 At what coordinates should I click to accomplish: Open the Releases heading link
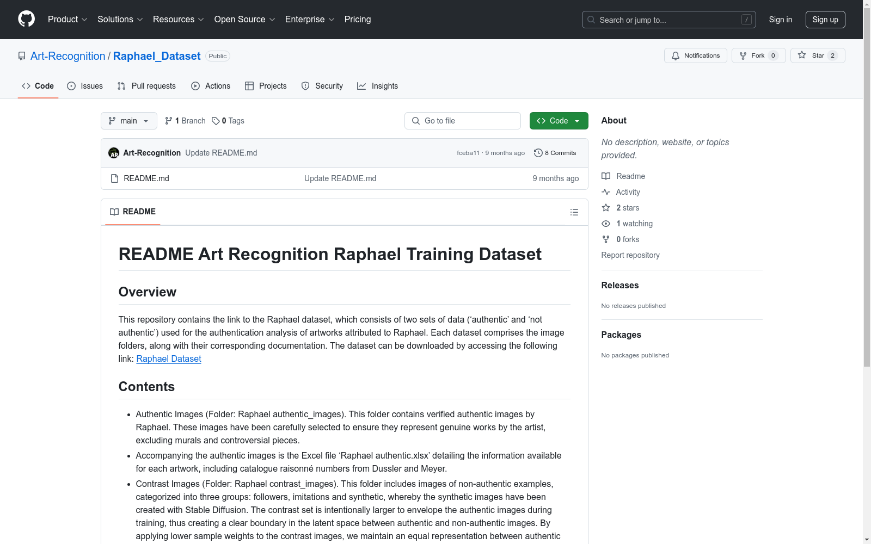620,286
